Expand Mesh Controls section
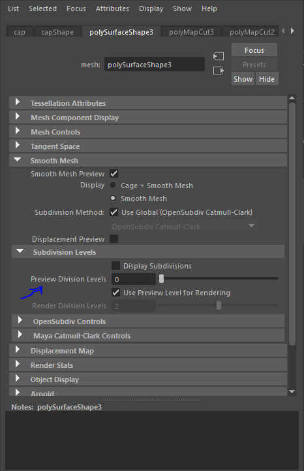Screen dimensions: 304x471 click(148, 132)
